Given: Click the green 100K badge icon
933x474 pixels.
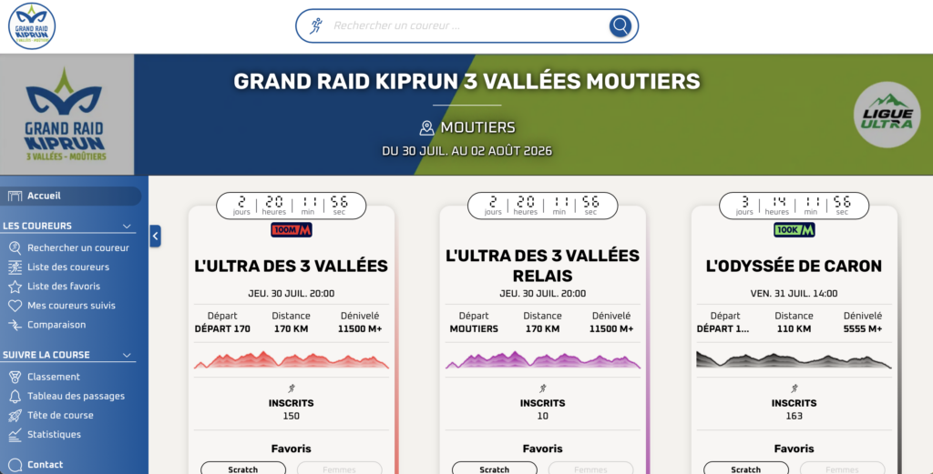Looking at the screenshot, I should [795, 230].
